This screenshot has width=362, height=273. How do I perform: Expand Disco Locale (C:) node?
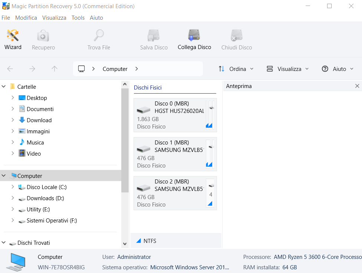[13, 186]
